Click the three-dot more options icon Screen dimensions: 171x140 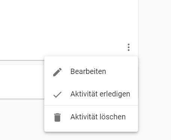(129, 47)
